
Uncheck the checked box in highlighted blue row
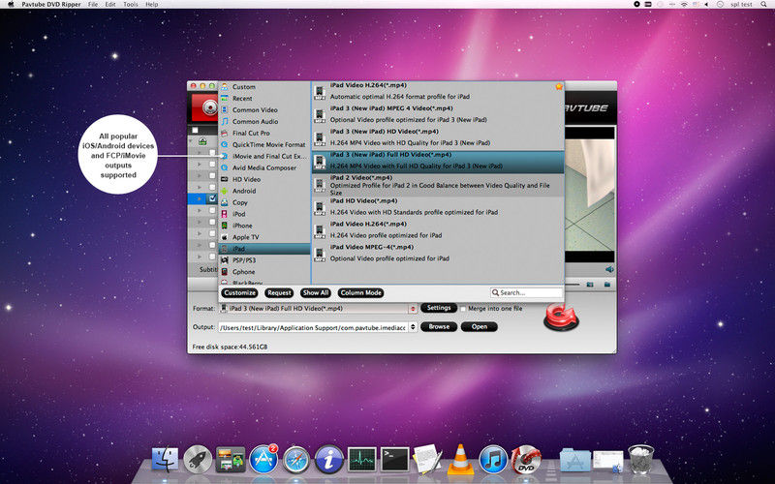pos(212,198)
